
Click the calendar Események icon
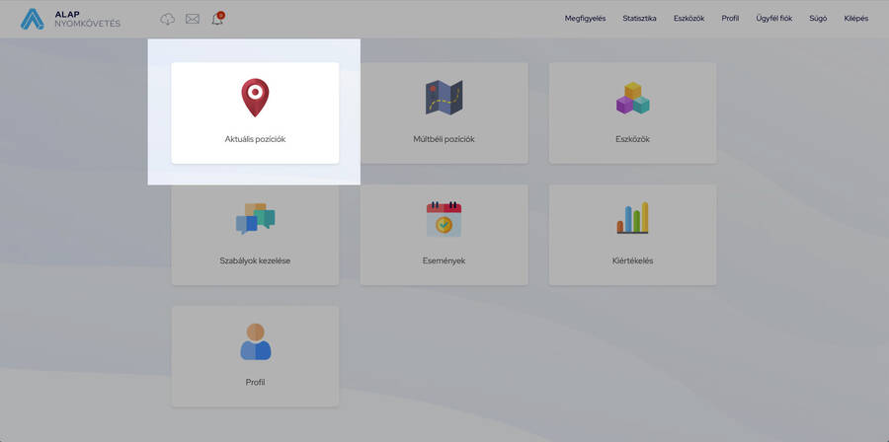tap(444, 218)
